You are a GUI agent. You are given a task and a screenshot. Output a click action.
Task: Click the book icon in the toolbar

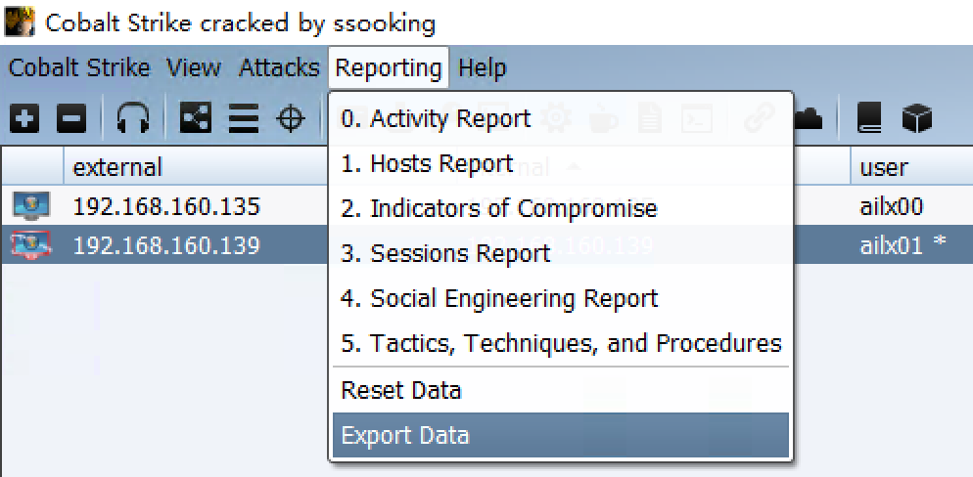tap(868, 119)
